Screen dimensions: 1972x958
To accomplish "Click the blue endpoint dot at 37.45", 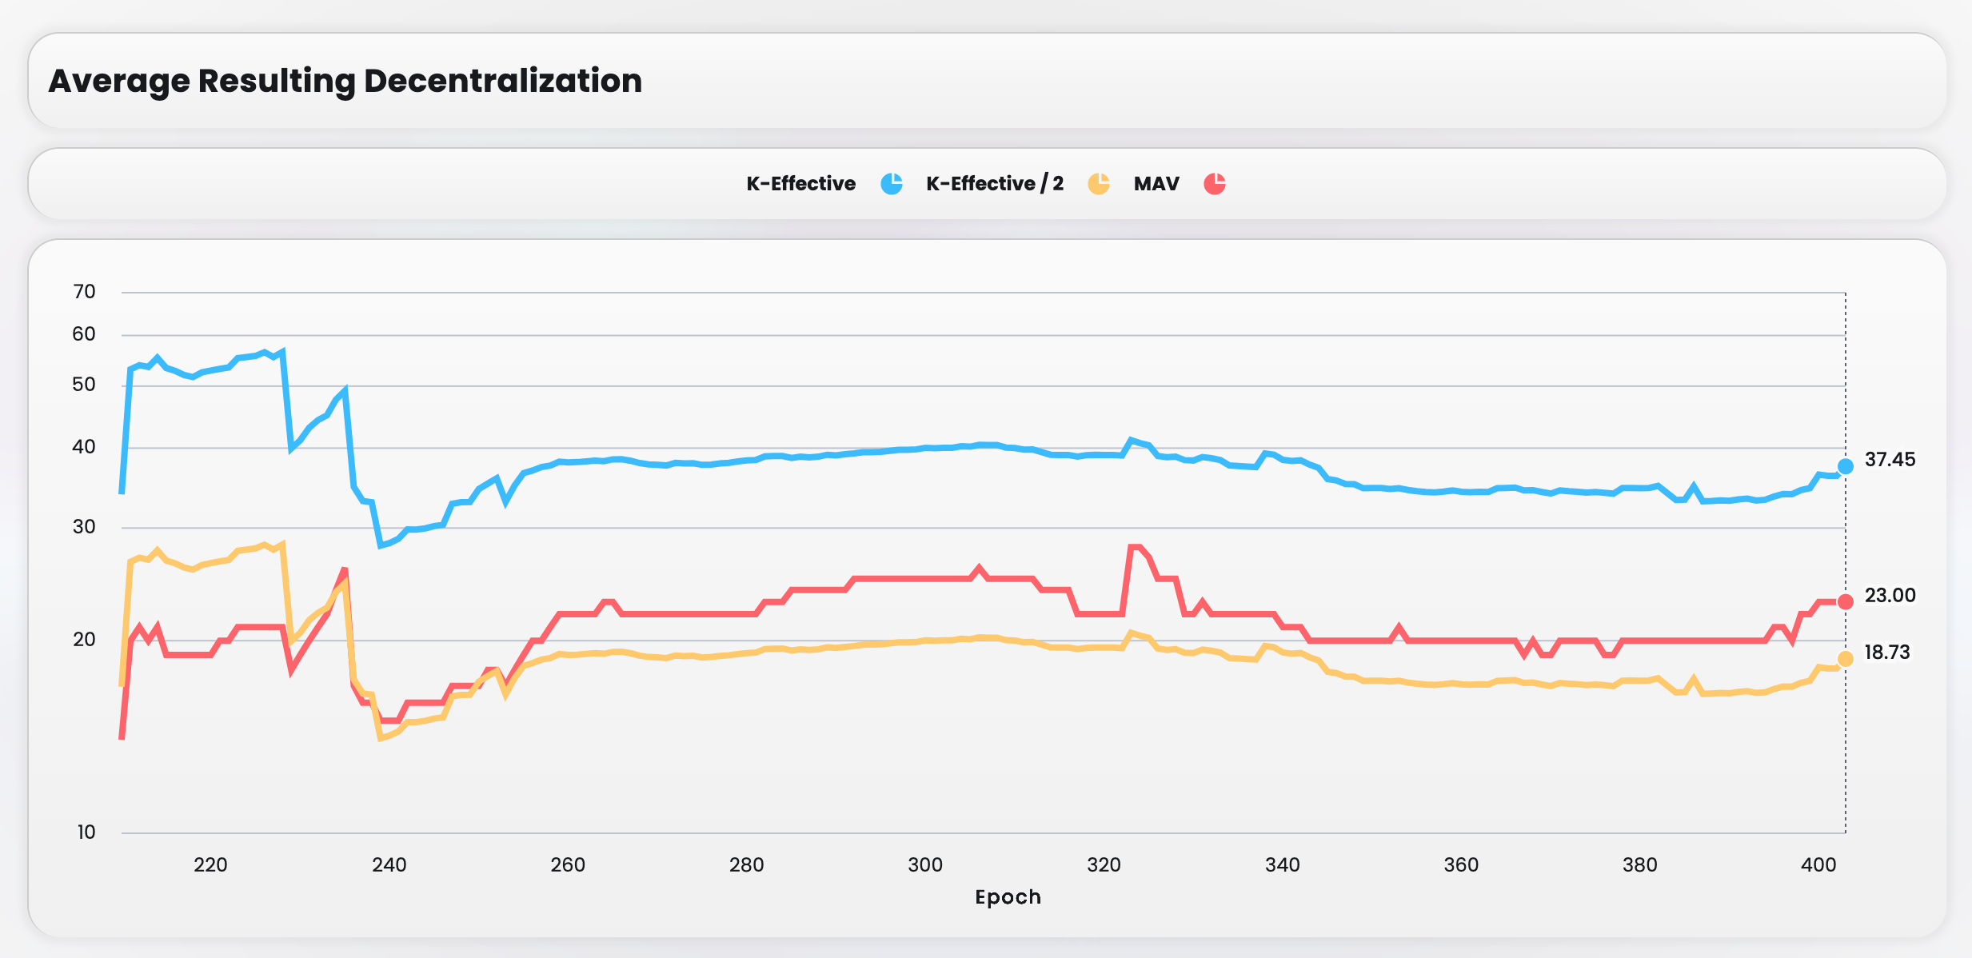I will 1846,466.
